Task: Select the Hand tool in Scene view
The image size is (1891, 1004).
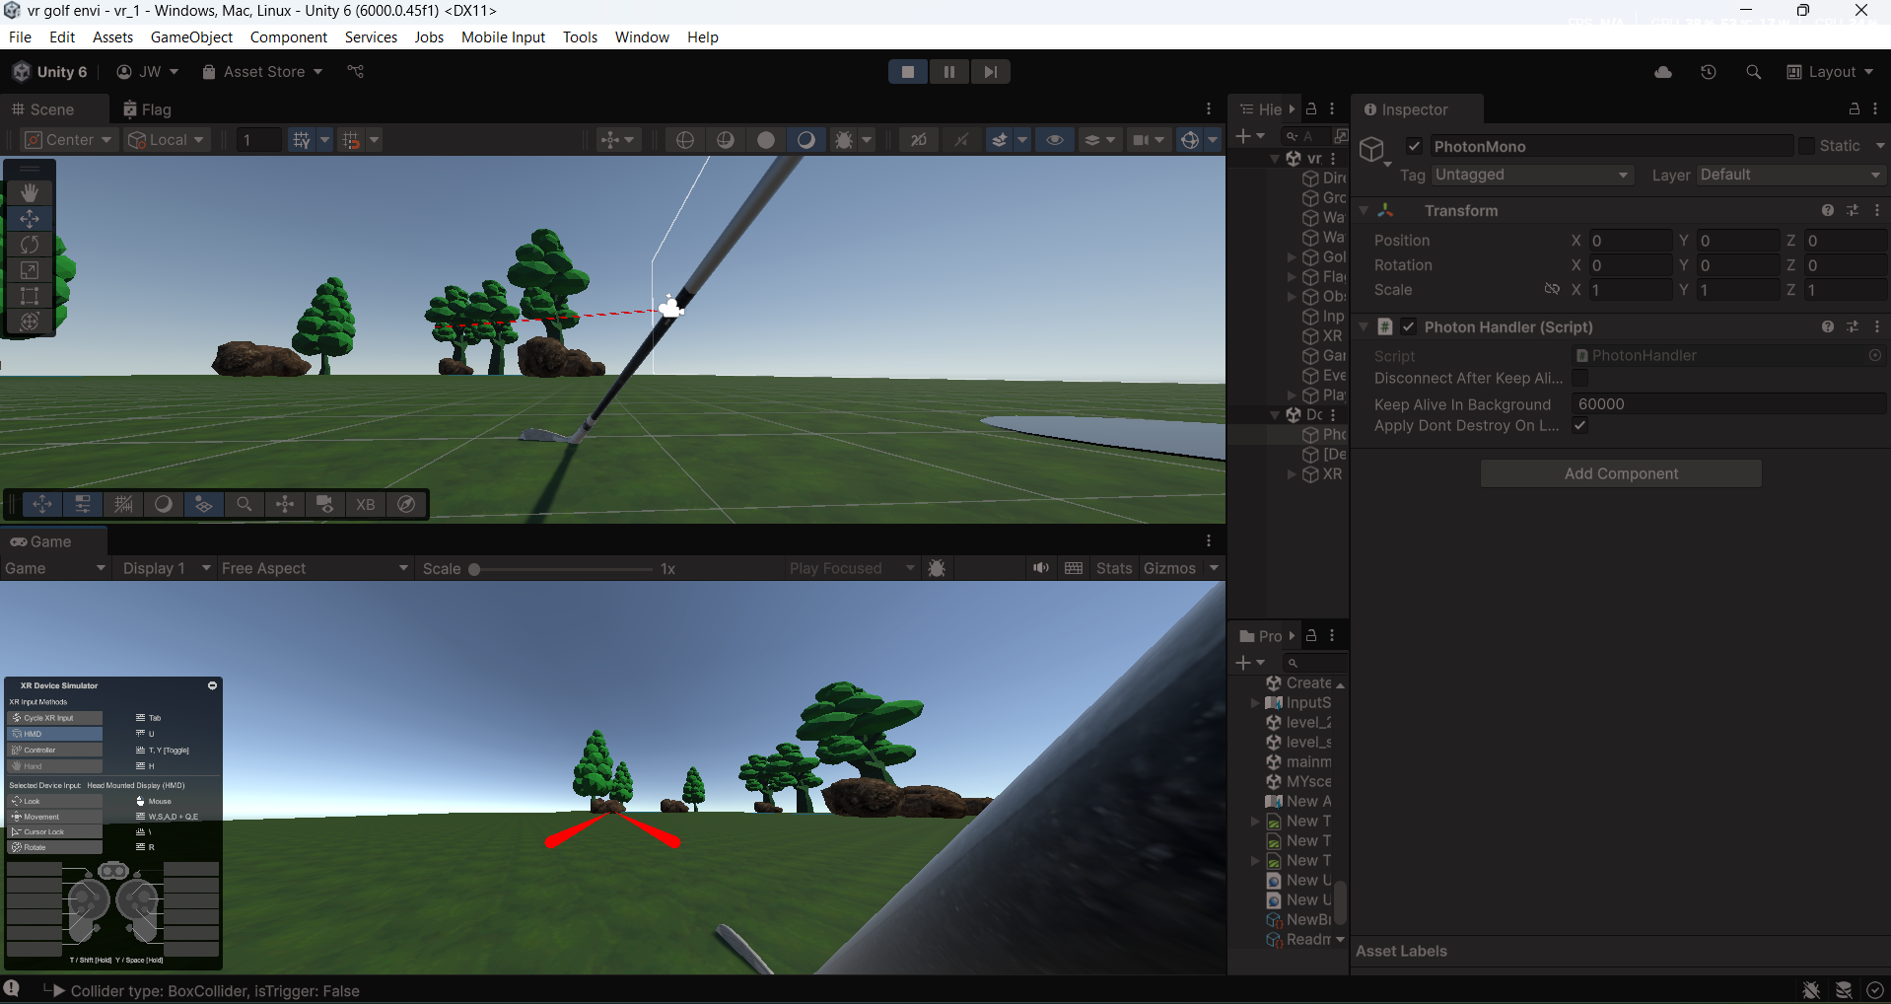Action: pyautogui.click(x=30, y=192)
